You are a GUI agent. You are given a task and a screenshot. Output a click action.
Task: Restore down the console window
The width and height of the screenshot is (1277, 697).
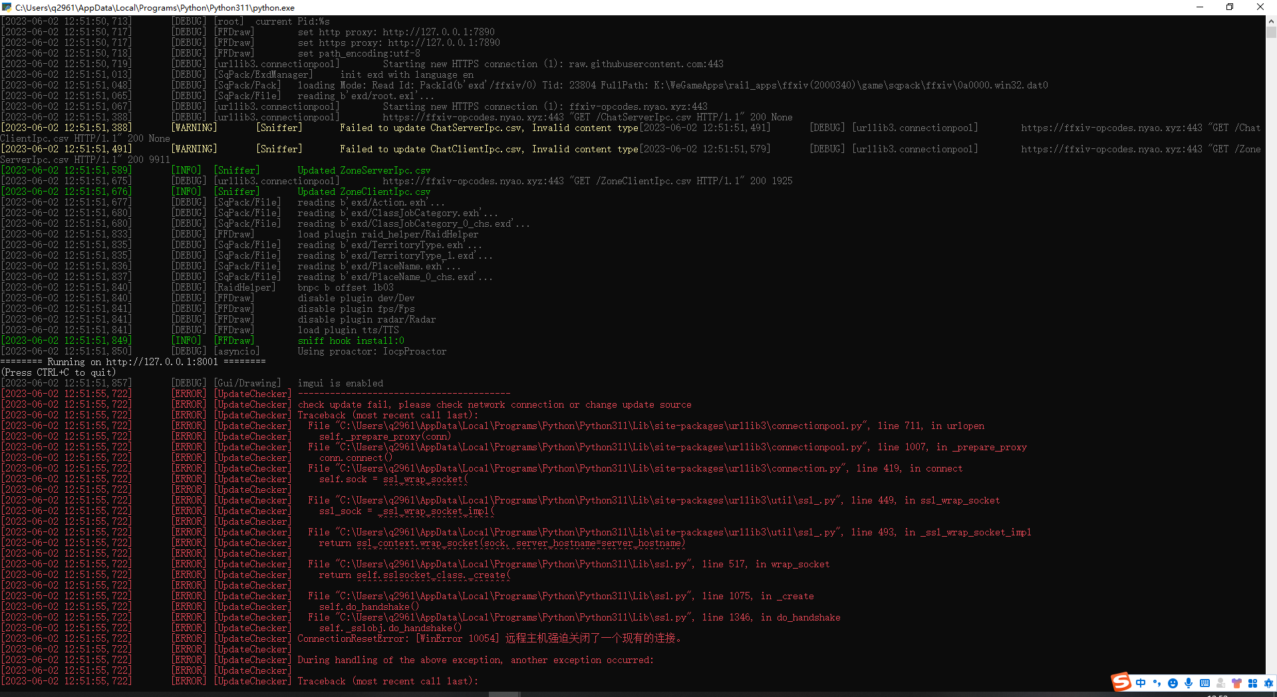[x=1230, y=7]
